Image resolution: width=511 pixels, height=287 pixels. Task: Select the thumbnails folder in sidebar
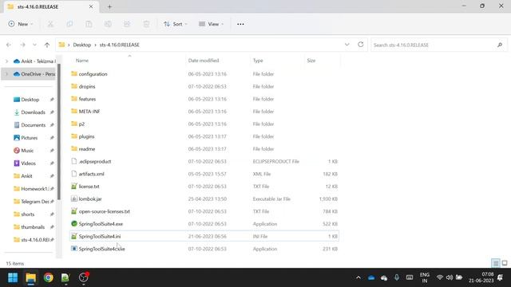(x=33, y=227)
